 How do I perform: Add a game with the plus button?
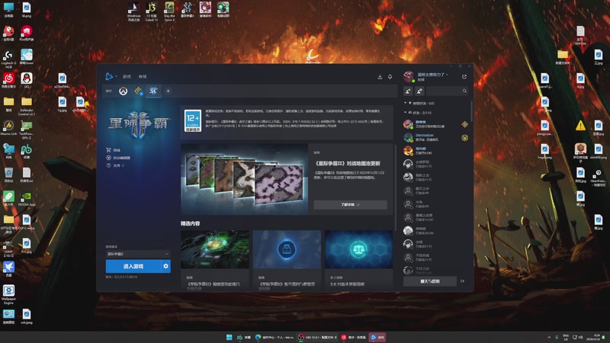pos(168,91)
